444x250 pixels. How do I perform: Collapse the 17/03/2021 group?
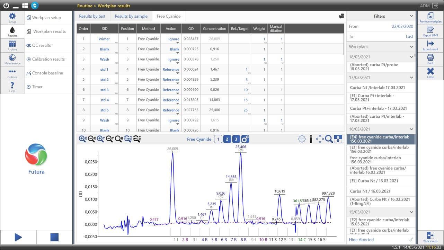pyautogui.click(x=411, y=78)
